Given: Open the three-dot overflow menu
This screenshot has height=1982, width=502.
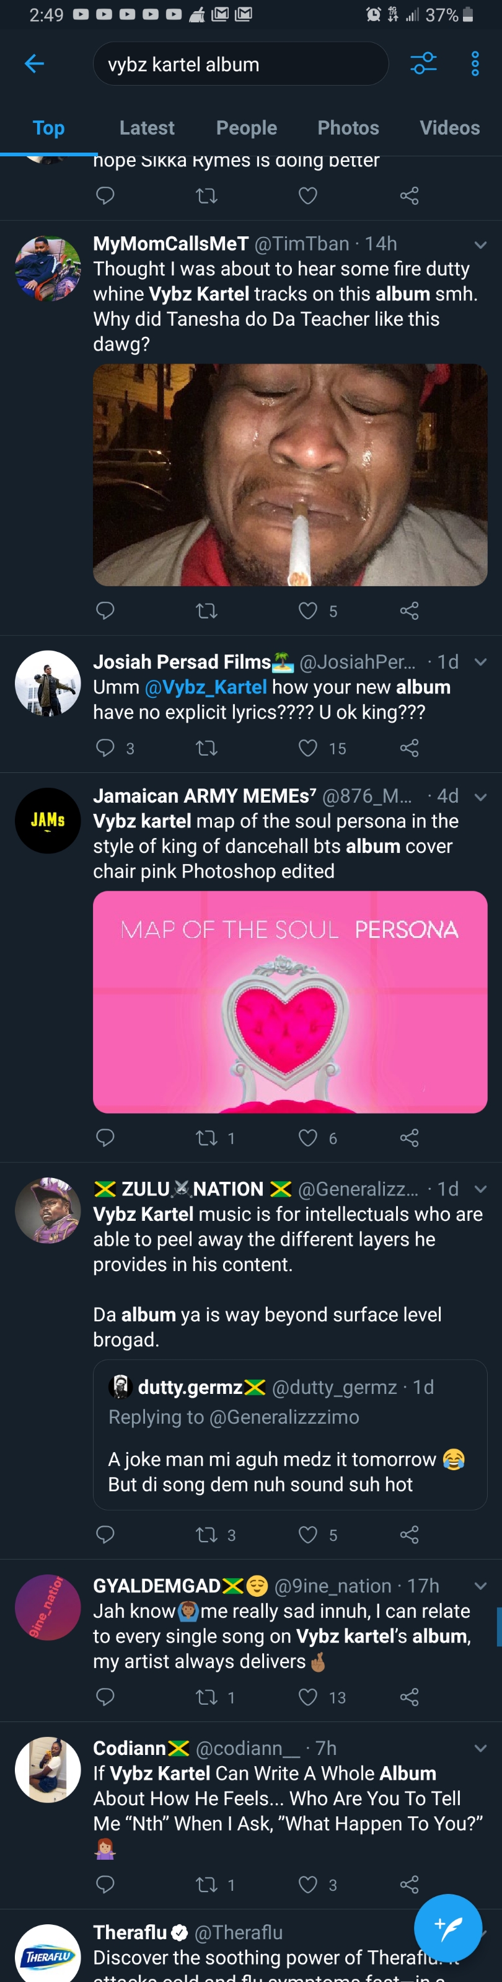Looking at the screenshot, I should point(475,64).
